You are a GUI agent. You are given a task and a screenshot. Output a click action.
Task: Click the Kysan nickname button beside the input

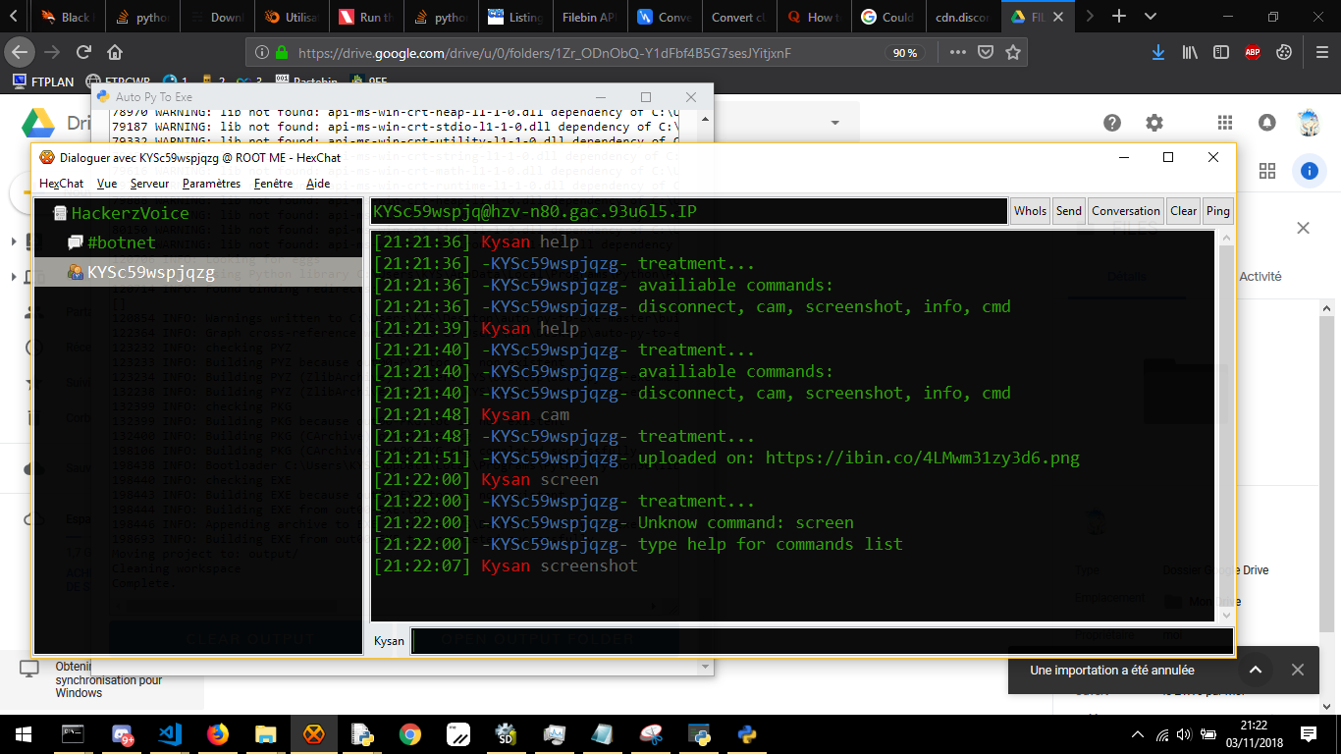tap(389, 641)
